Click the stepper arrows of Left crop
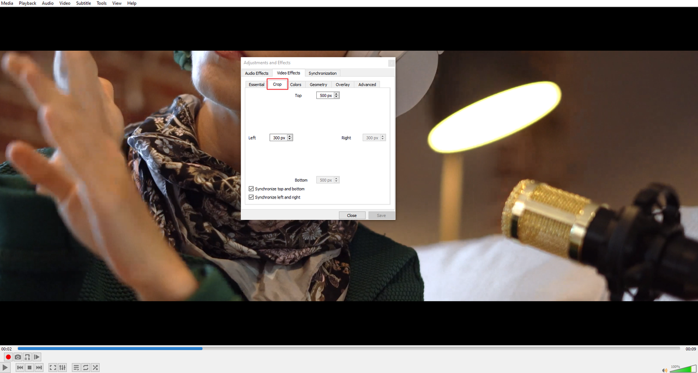The width and height of the screenshot is (698, 373). coord(290,138)
